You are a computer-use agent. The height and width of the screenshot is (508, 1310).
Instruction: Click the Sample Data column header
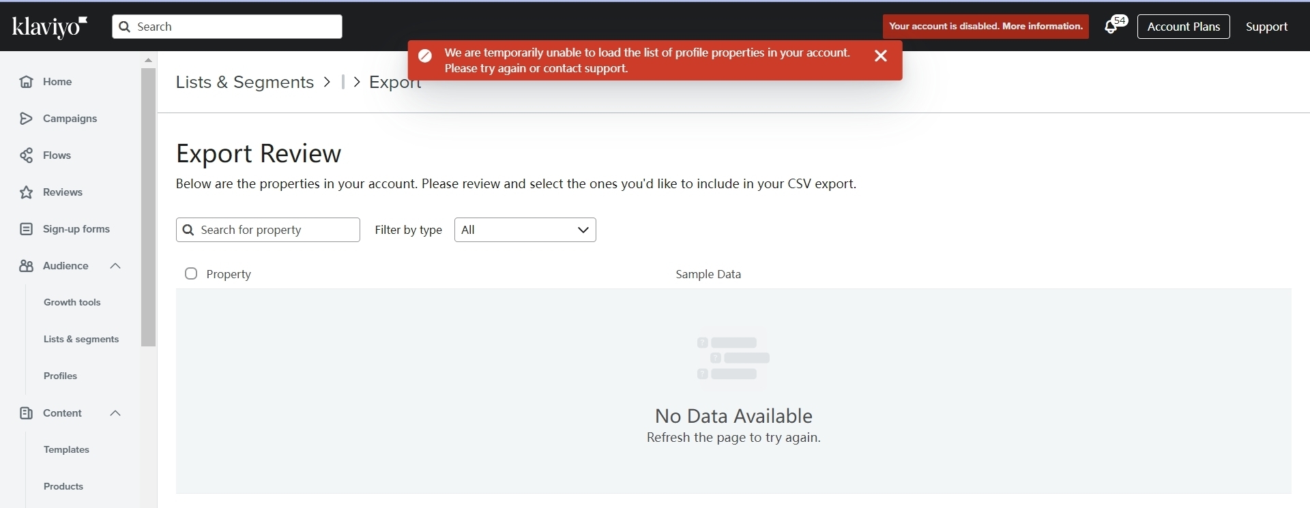708,274
